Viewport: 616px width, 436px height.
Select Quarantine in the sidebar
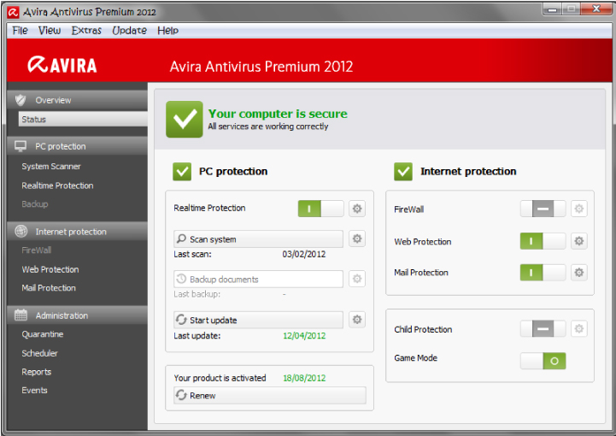click(43, 334)
